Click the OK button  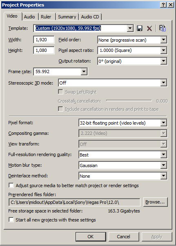[91, 237]
